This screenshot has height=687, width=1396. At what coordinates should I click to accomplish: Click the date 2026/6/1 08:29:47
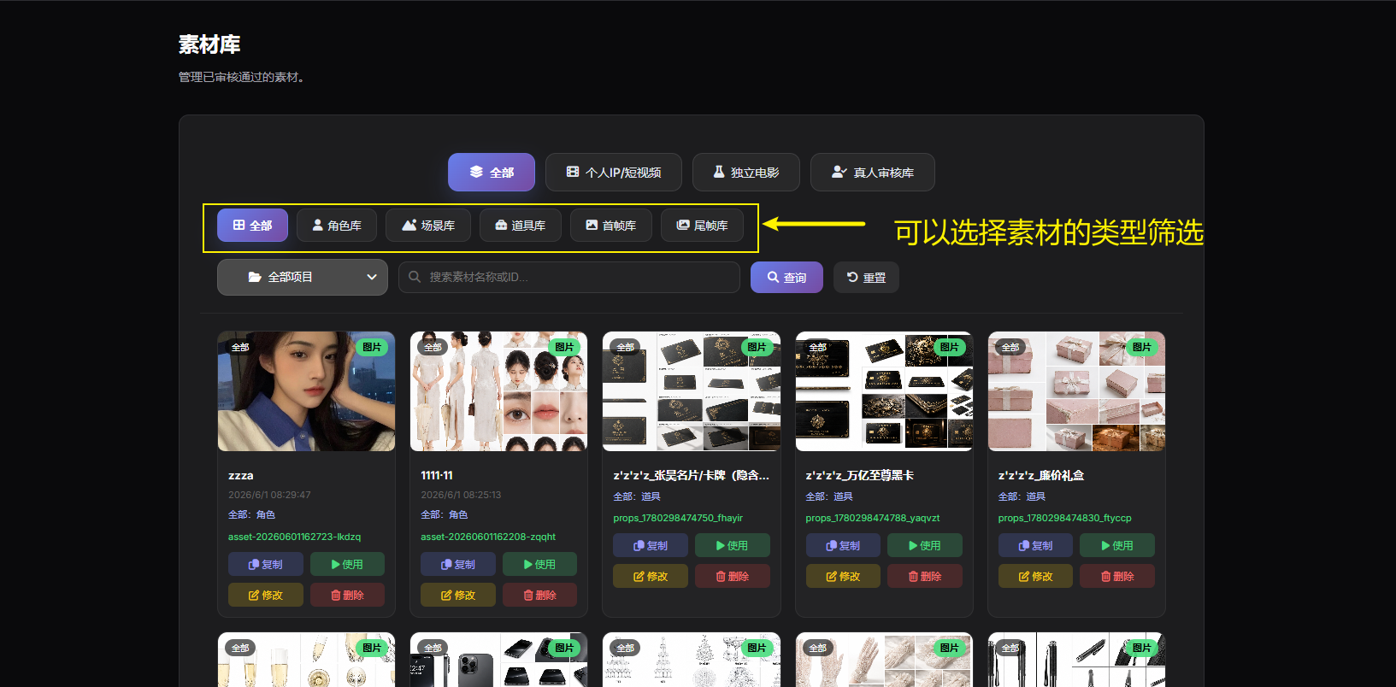[x=269, y=495]
